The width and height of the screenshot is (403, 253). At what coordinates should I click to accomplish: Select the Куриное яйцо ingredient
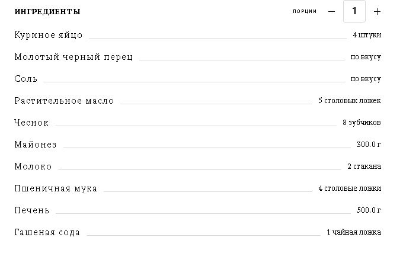pyautogui.click(x=49, y=35)
